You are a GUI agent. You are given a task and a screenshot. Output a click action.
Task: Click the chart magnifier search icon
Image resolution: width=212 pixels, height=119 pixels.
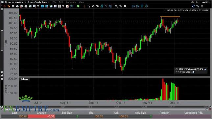tap(34, 6)
